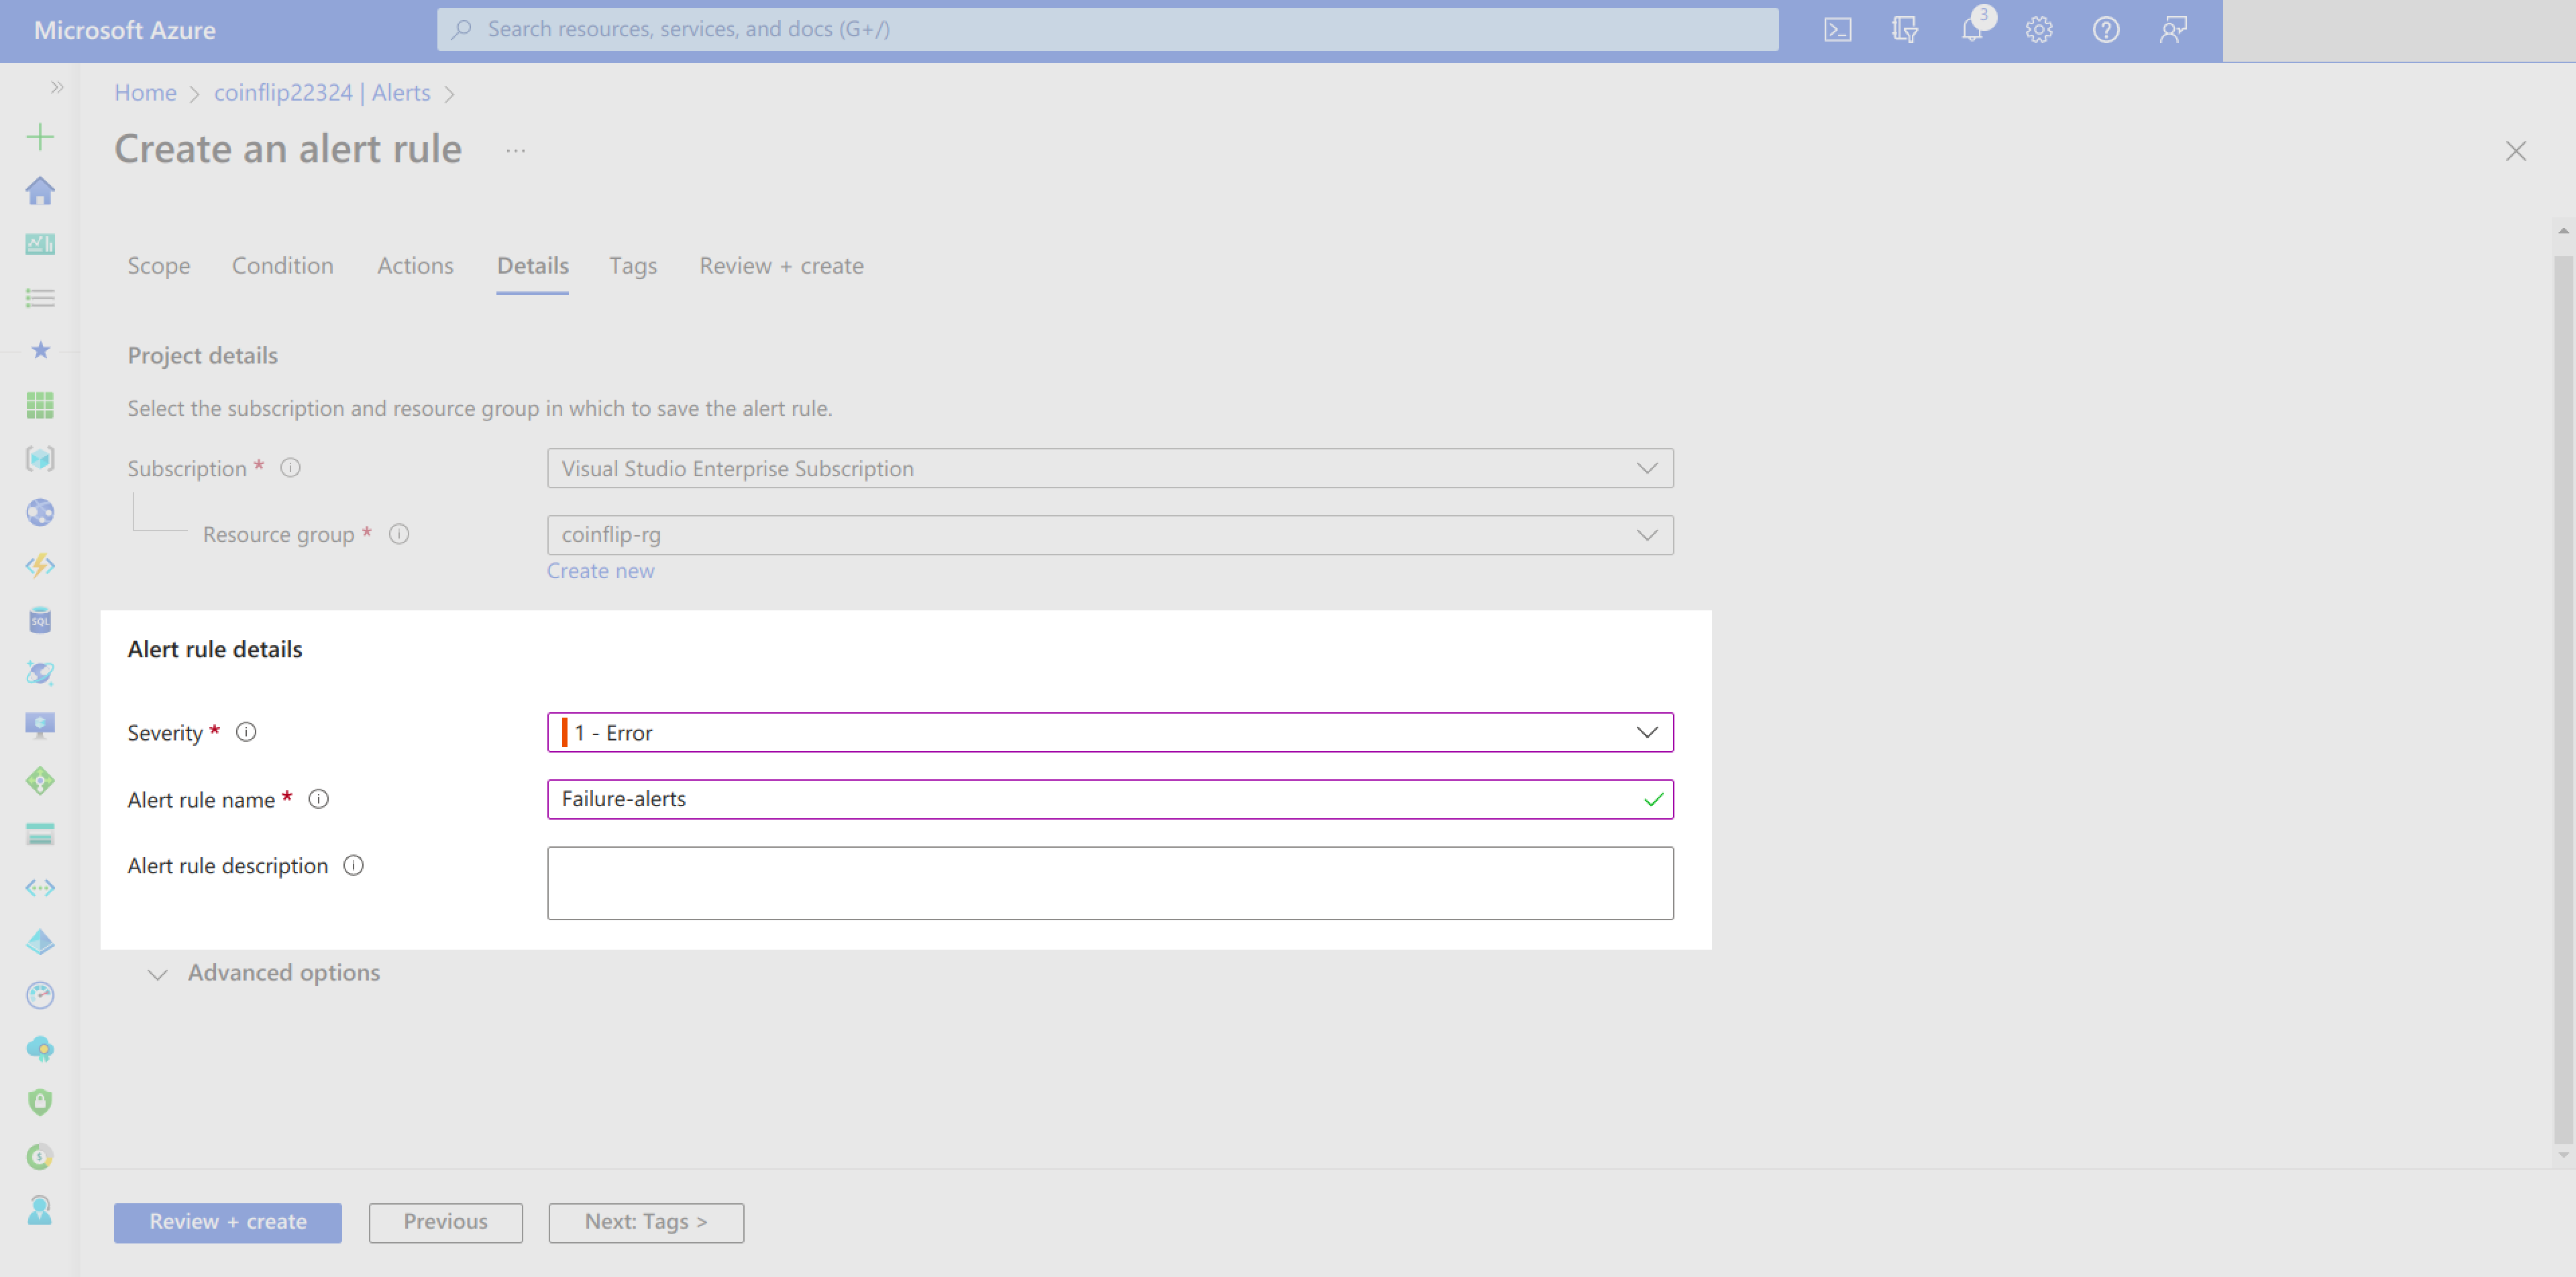Click the Help question mark icon
The width and height of the screenshot is (2576, 1277).
pyautogui.click(x=2106, y=30)
